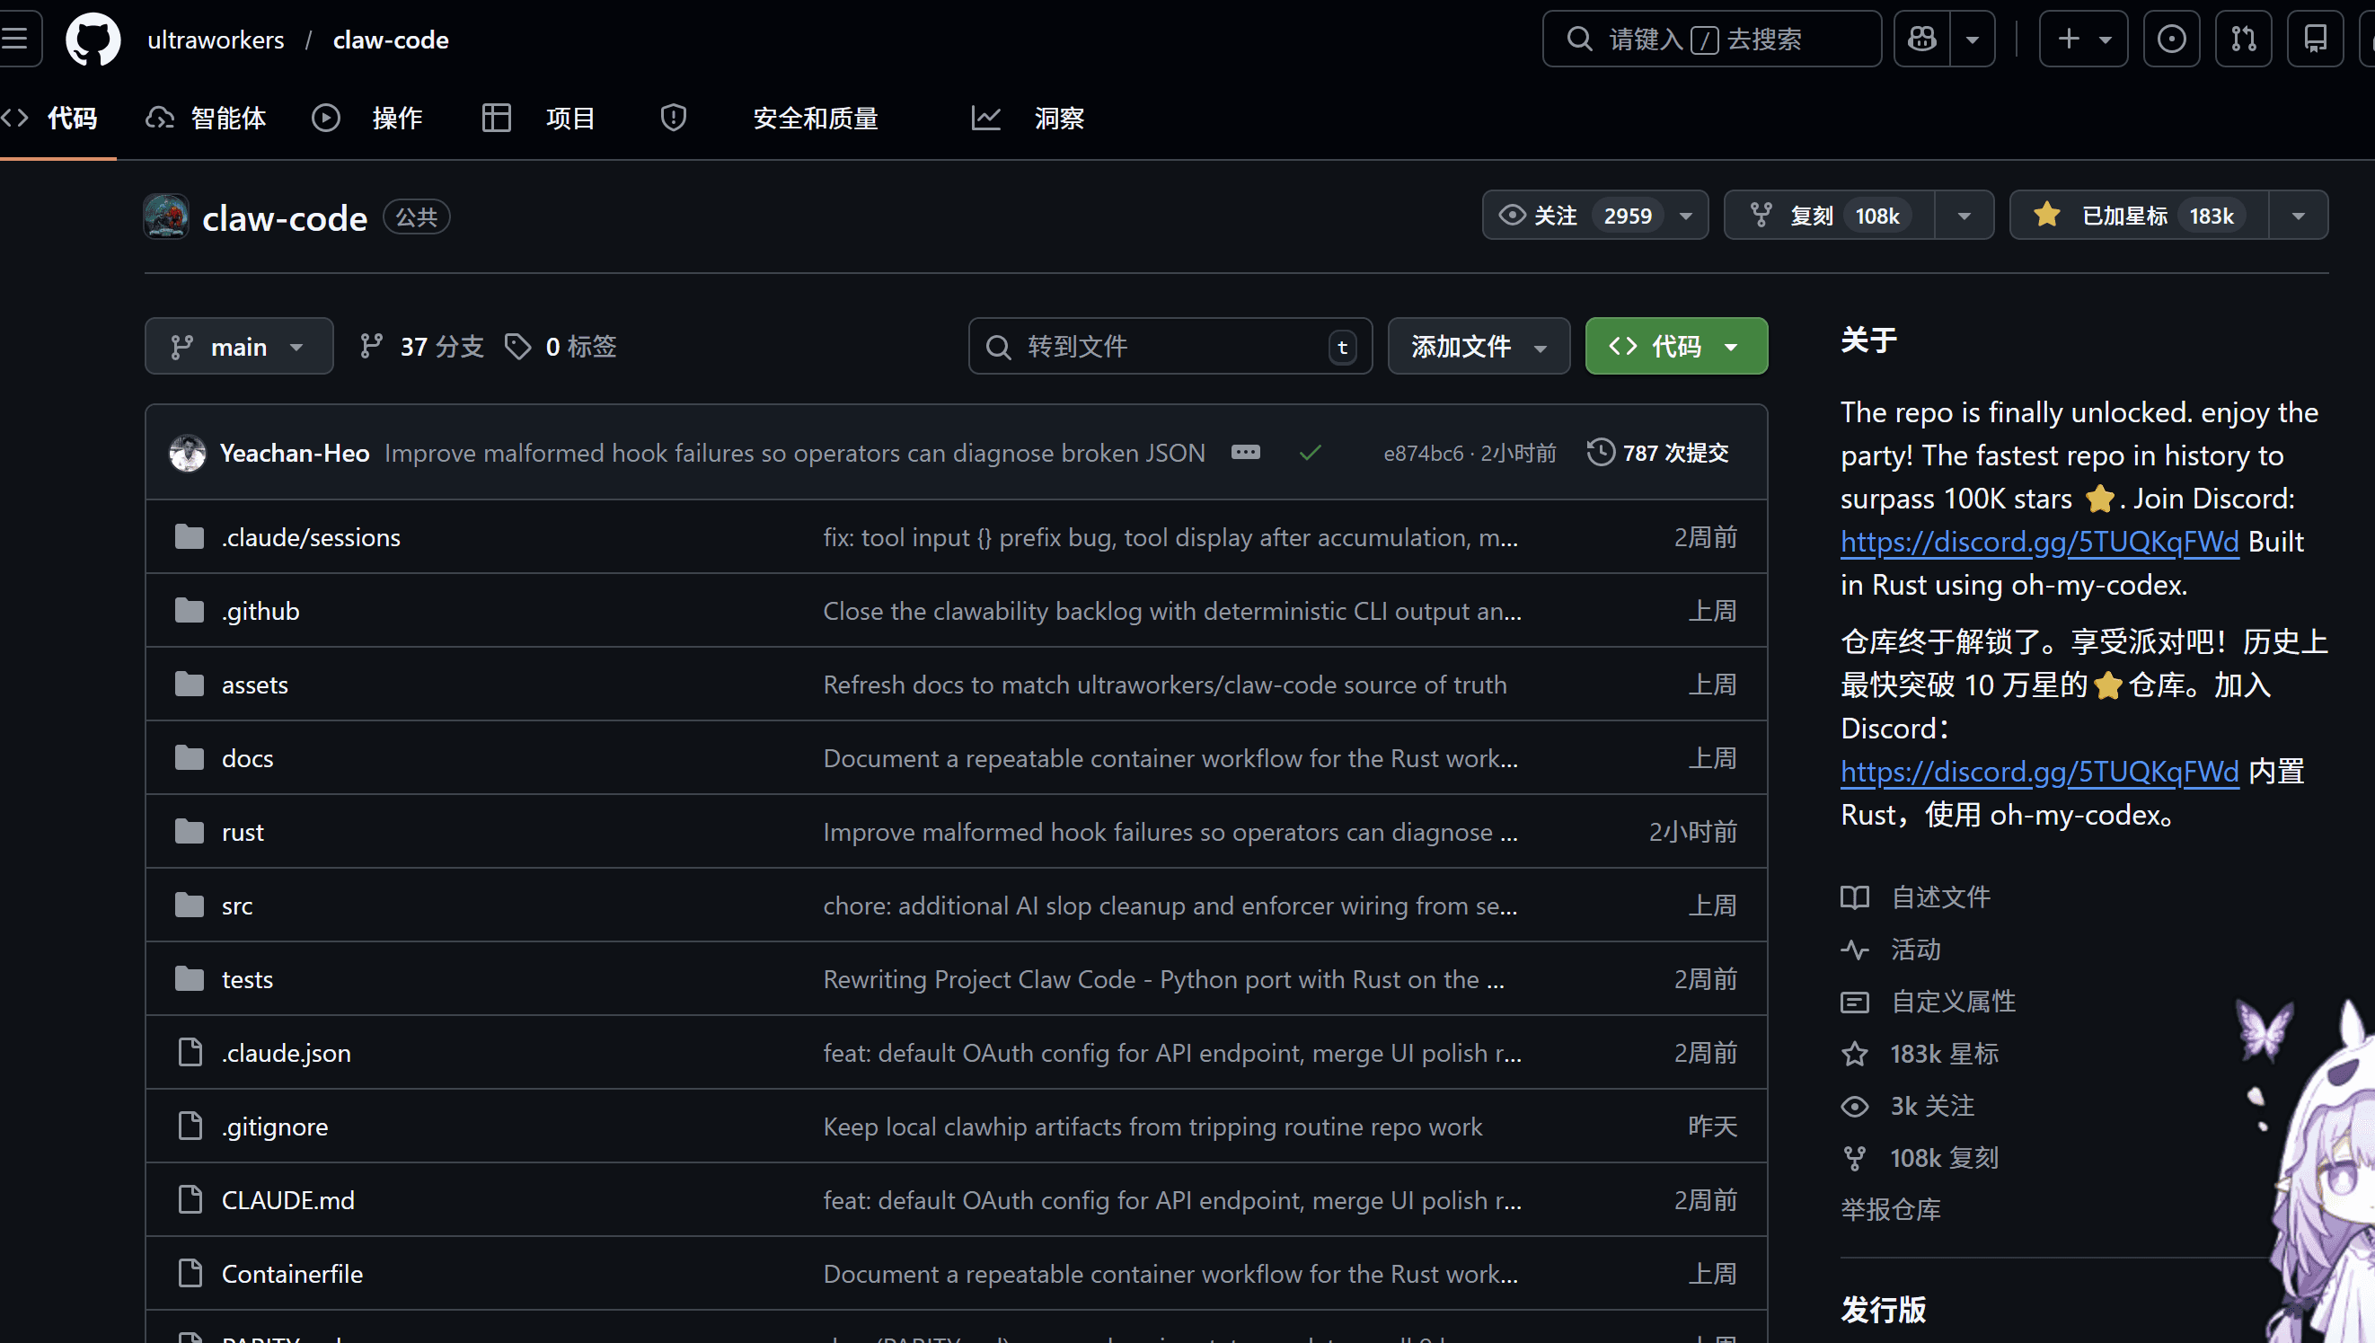Open the 添加文件 dropdown
The width and height of the screenshot is (2375, 1343).
[1479, 347]
